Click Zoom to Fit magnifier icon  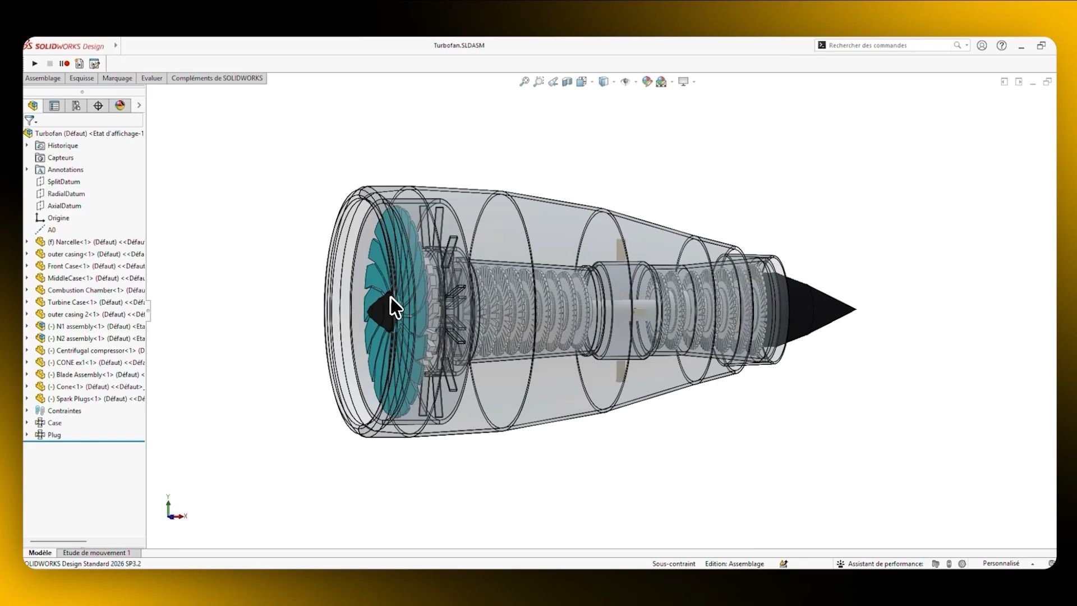[x=524, y=82]
